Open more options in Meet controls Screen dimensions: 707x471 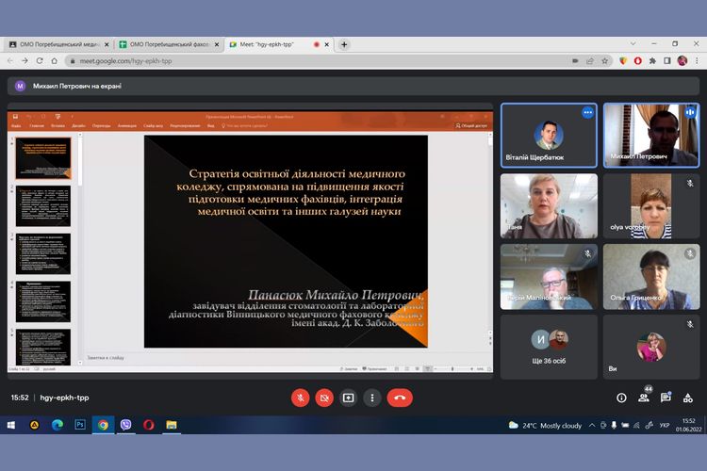click(x=371, y=398)
